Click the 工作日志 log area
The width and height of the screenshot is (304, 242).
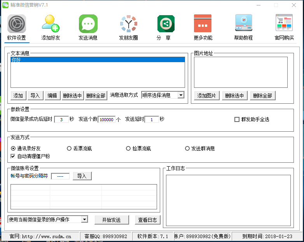point(228,200)
